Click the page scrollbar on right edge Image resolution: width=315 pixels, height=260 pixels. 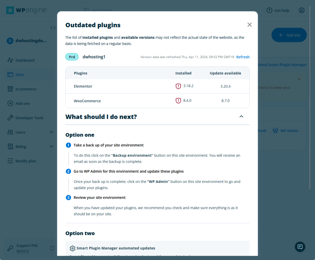pos(309,97)
